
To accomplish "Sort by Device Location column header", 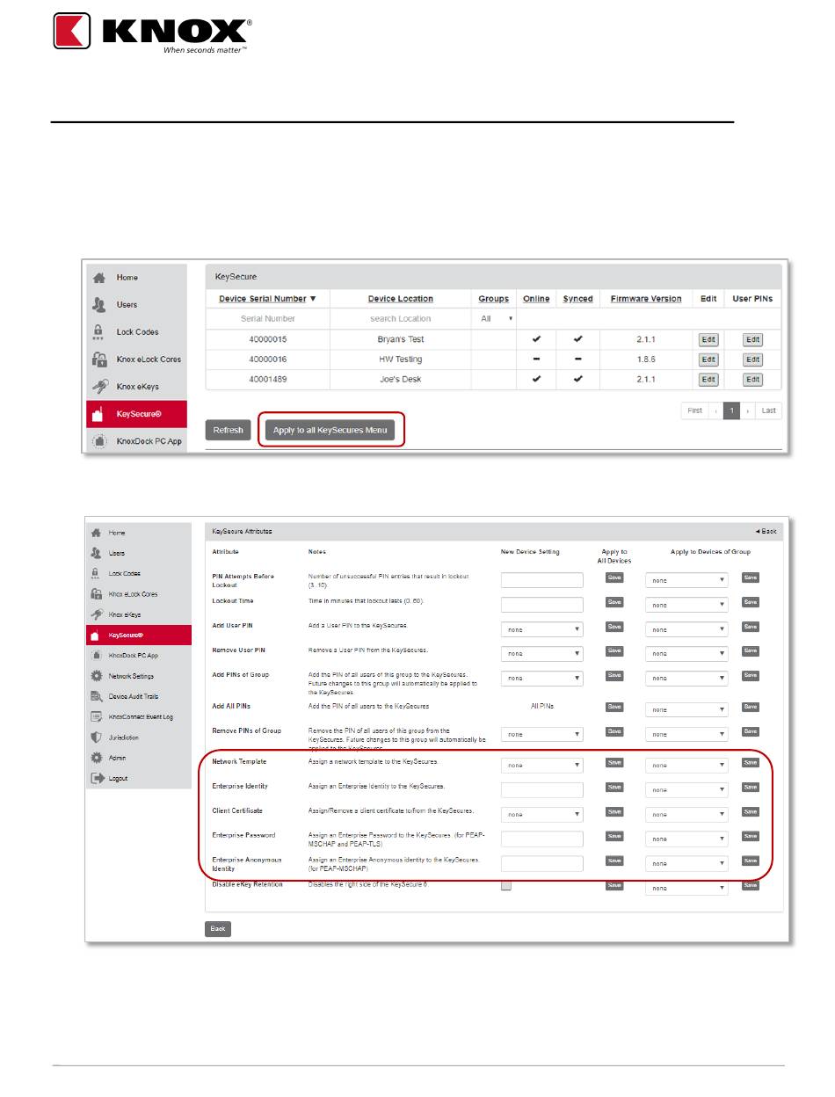I will point(401,299).
